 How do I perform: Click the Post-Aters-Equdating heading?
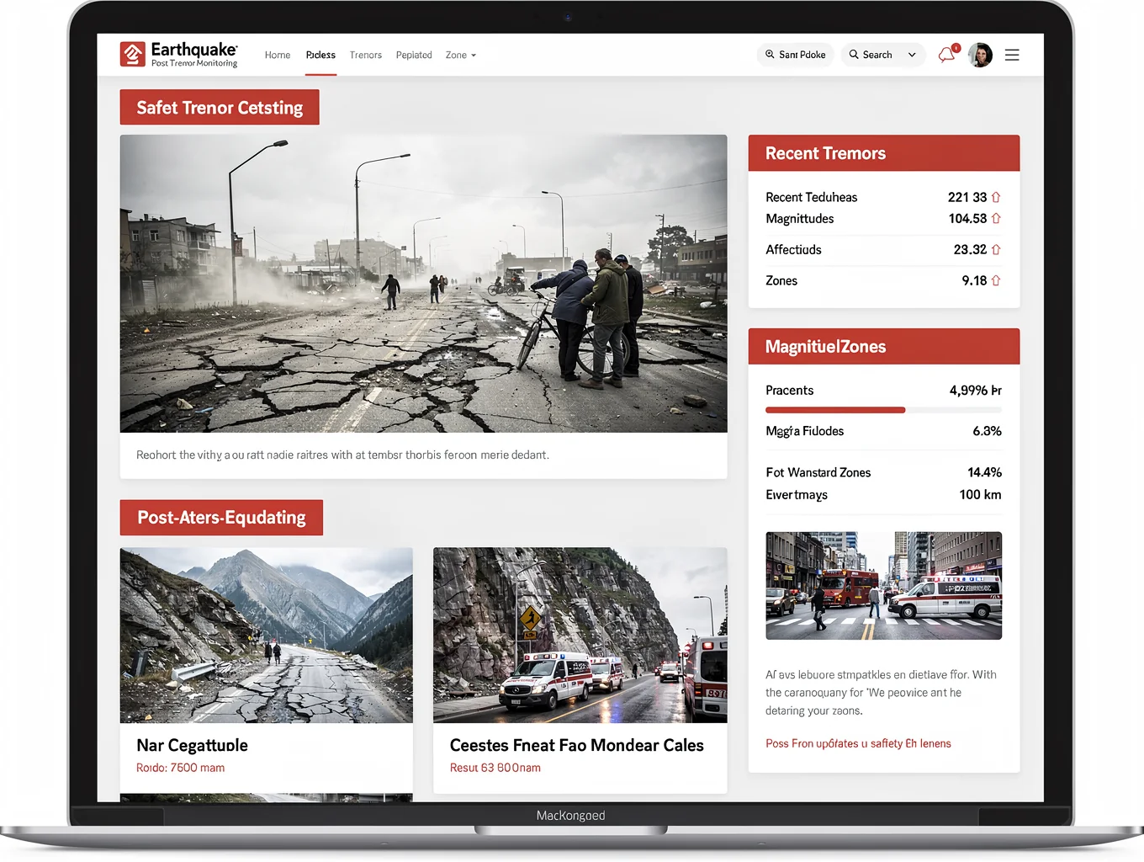pyautogui.click(x=221, y=518)
